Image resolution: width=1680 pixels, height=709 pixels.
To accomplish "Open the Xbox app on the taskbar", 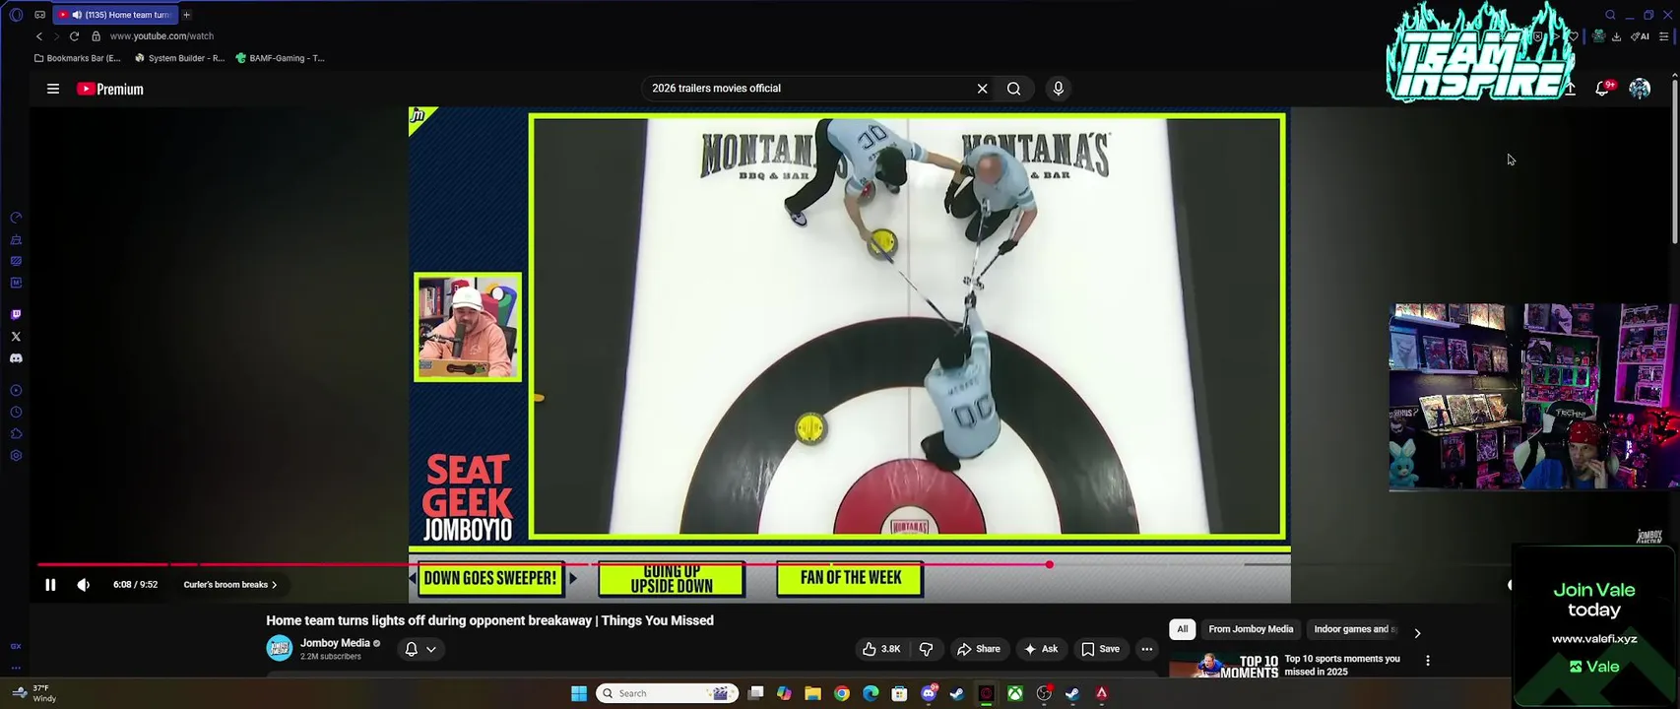I will click(1014, 693).
